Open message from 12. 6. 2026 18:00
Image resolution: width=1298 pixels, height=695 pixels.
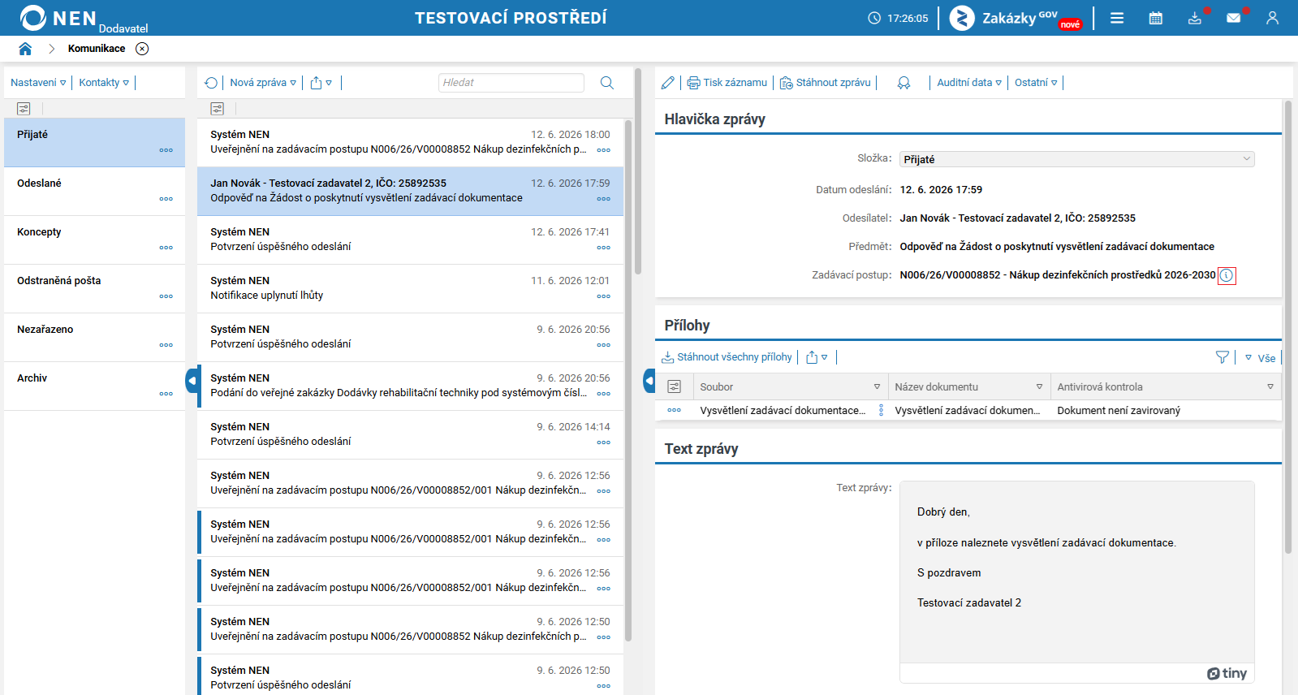coord(410,142)
